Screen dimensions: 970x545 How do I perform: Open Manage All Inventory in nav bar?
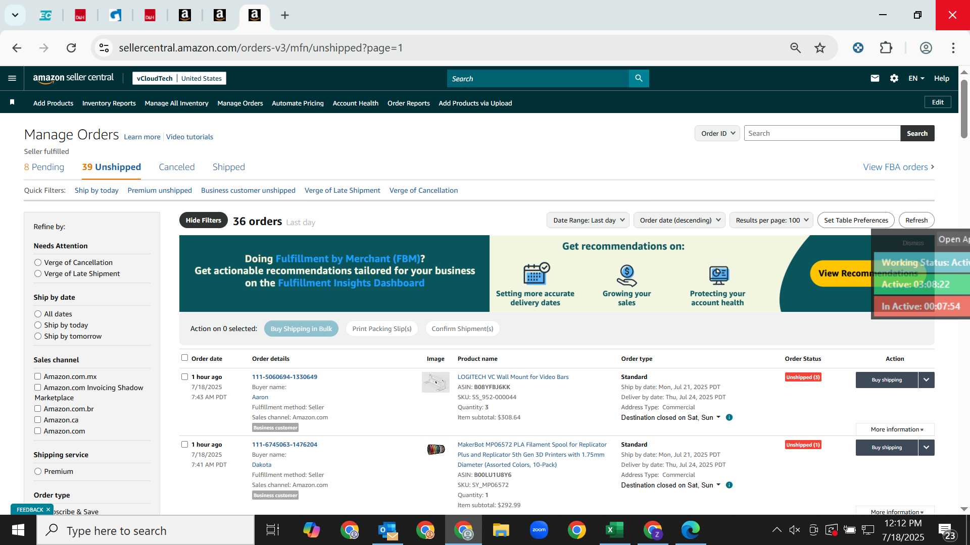click(x=176, y=103)
